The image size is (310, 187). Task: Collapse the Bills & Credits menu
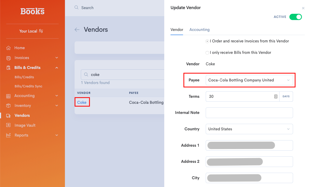pos(57,68)
